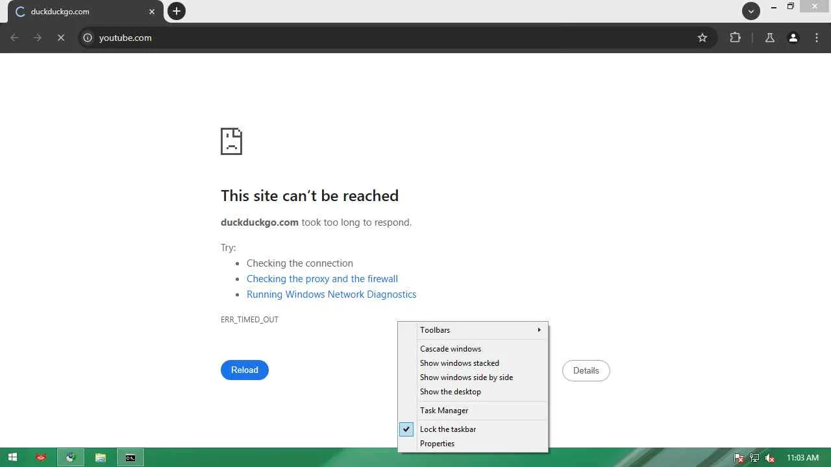
Task: Open taskbar Properties
Action: pyautogui.click(x=473, y=444)
